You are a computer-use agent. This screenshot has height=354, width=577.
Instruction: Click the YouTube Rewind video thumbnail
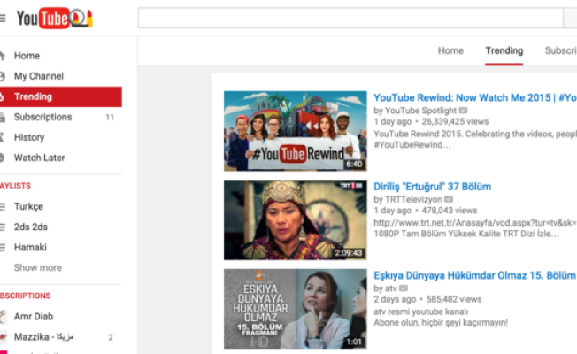coord(295,131)
